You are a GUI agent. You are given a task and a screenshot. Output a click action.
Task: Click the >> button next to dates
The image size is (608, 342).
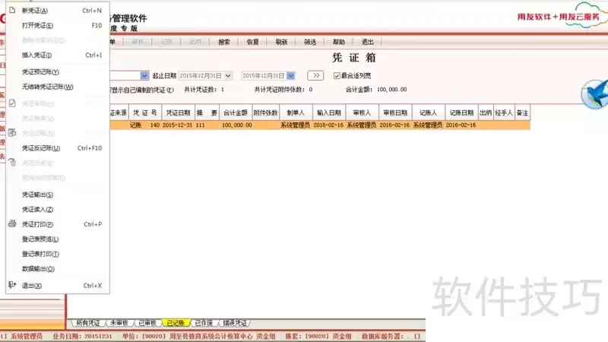[x=315, y=75]
